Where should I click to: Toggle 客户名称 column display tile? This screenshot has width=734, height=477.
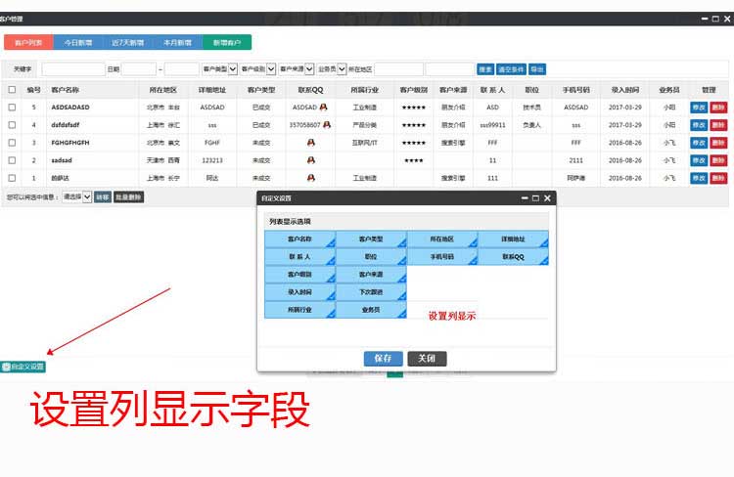coord(300,238)
